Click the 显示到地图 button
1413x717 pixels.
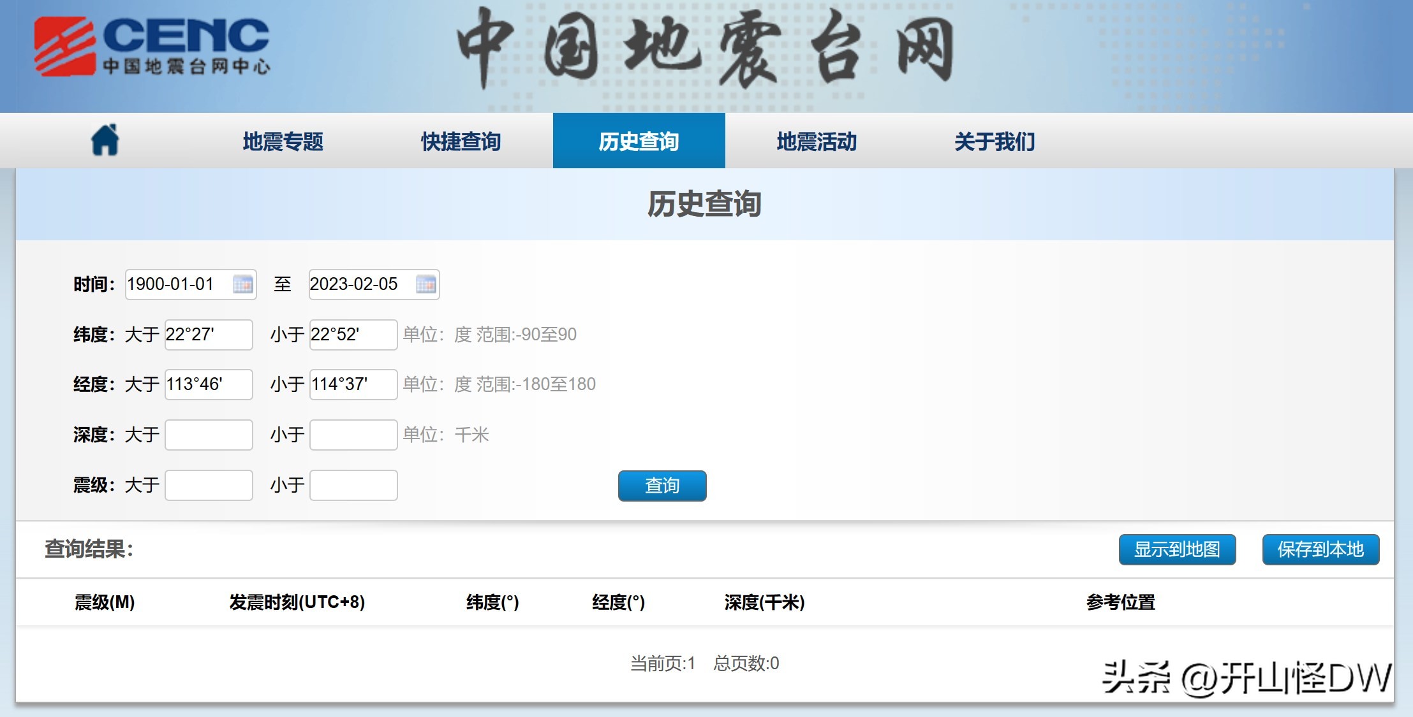tap(1176, 549)
